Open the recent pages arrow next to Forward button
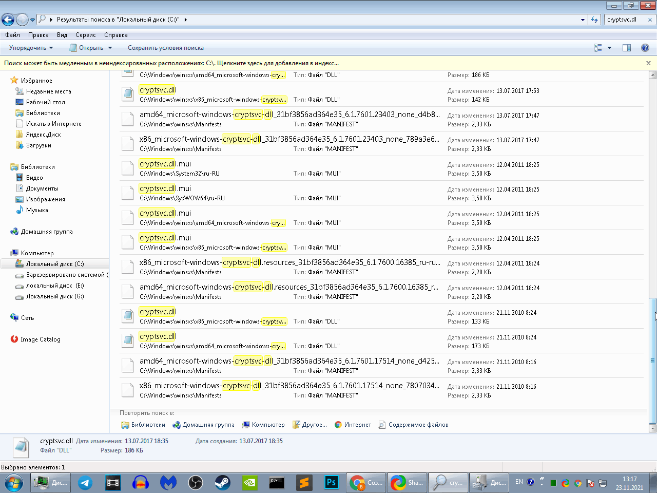Viewport: 657px width, 493px height. 32,20
